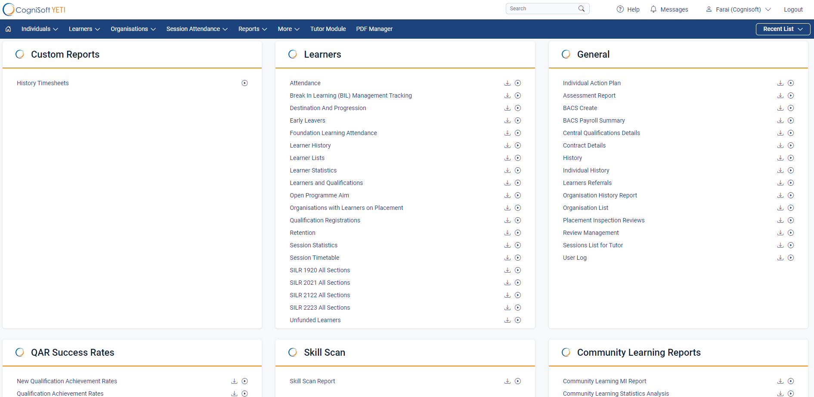Click the Logout button
This screenshot has width=814, height=397.
coord(793,9)
